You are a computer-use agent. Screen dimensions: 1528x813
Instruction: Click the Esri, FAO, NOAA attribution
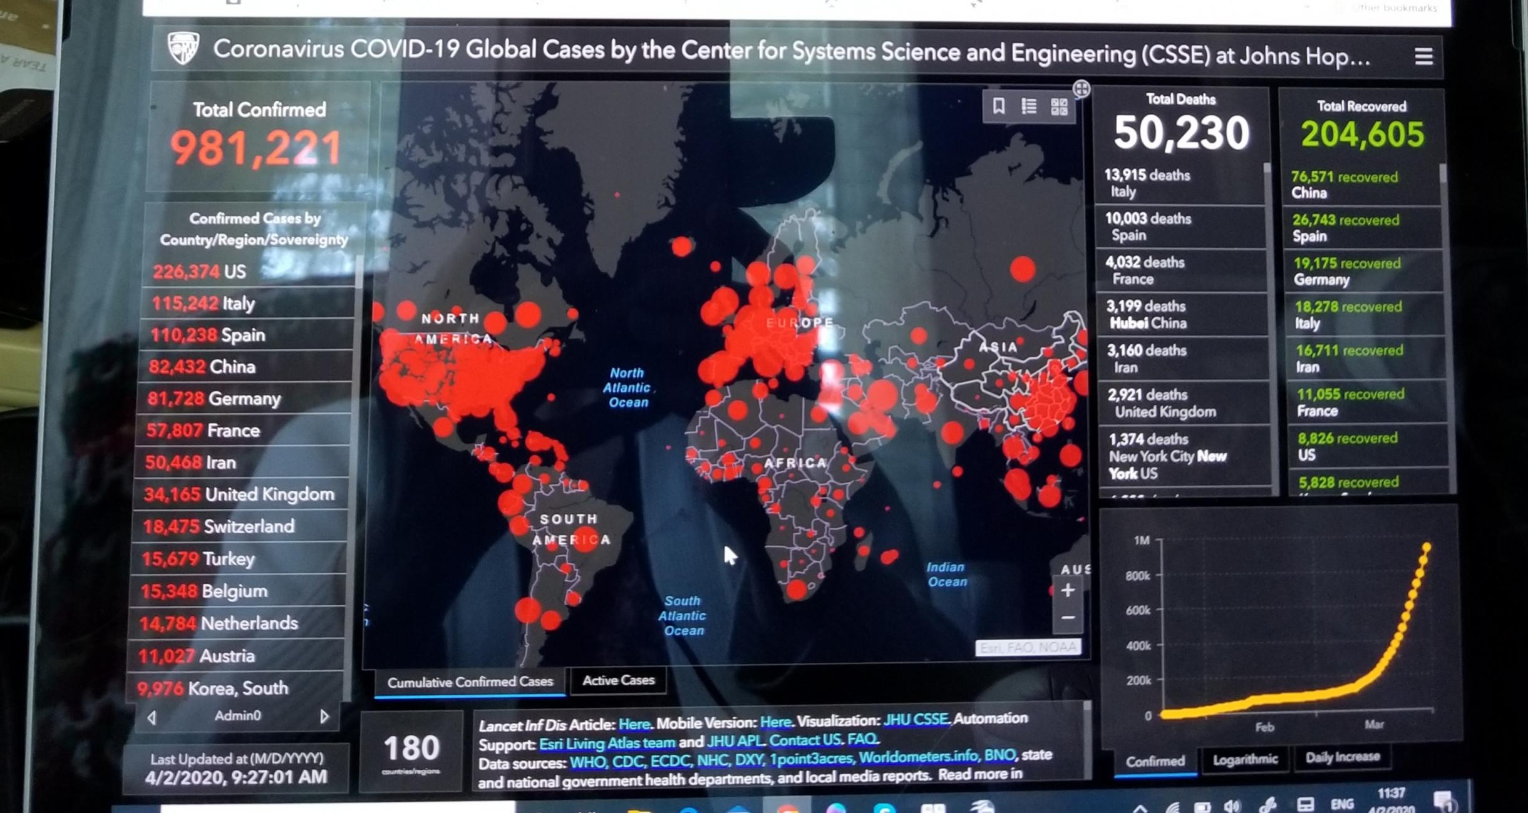click(x=1028, y=648)
